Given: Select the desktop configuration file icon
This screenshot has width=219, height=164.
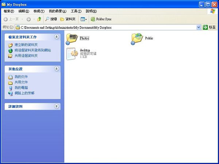Looking at the screenshot, I should click(72, 54).
